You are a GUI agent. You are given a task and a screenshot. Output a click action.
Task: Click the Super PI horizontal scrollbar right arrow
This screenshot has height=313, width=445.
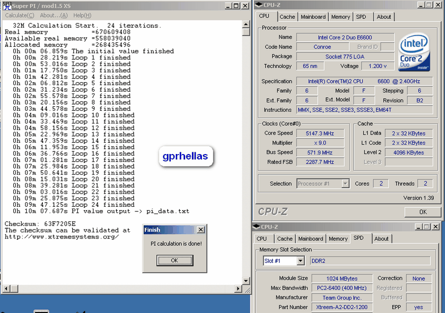pyautogui.click(x=239, y=289)
